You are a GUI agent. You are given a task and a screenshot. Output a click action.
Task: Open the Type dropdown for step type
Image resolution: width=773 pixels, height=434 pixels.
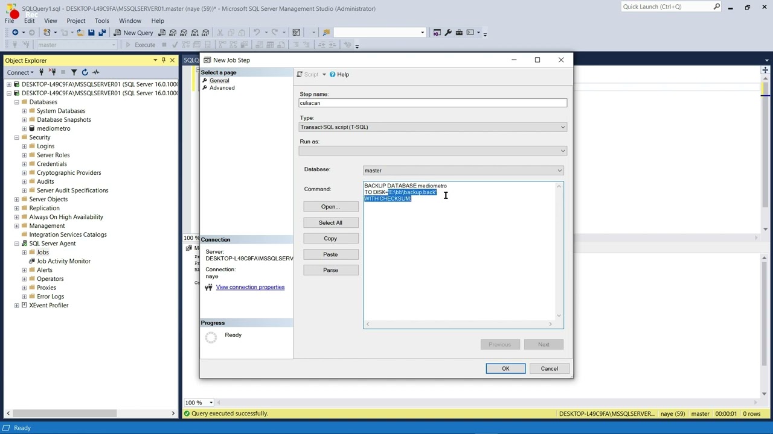point(433,127)
